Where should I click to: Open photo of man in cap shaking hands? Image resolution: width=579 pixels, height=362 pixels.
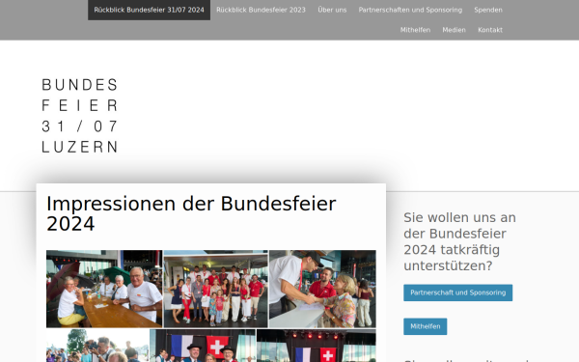(x=322, y=289)
